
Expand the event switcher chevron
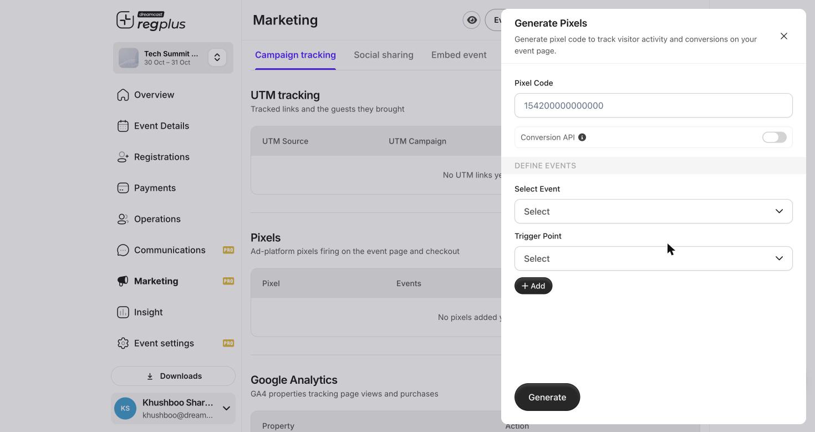pyautogui.click(x=217, y=58)
